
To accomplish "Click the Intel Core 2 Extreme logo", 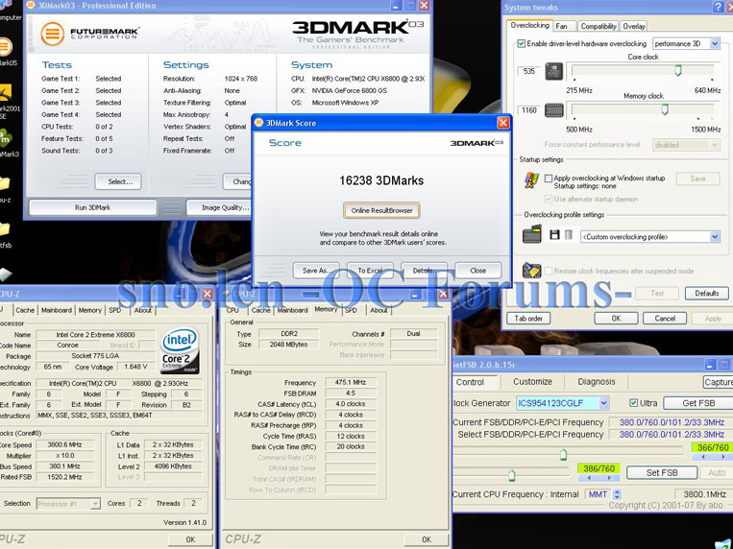I will coord(180,350).
